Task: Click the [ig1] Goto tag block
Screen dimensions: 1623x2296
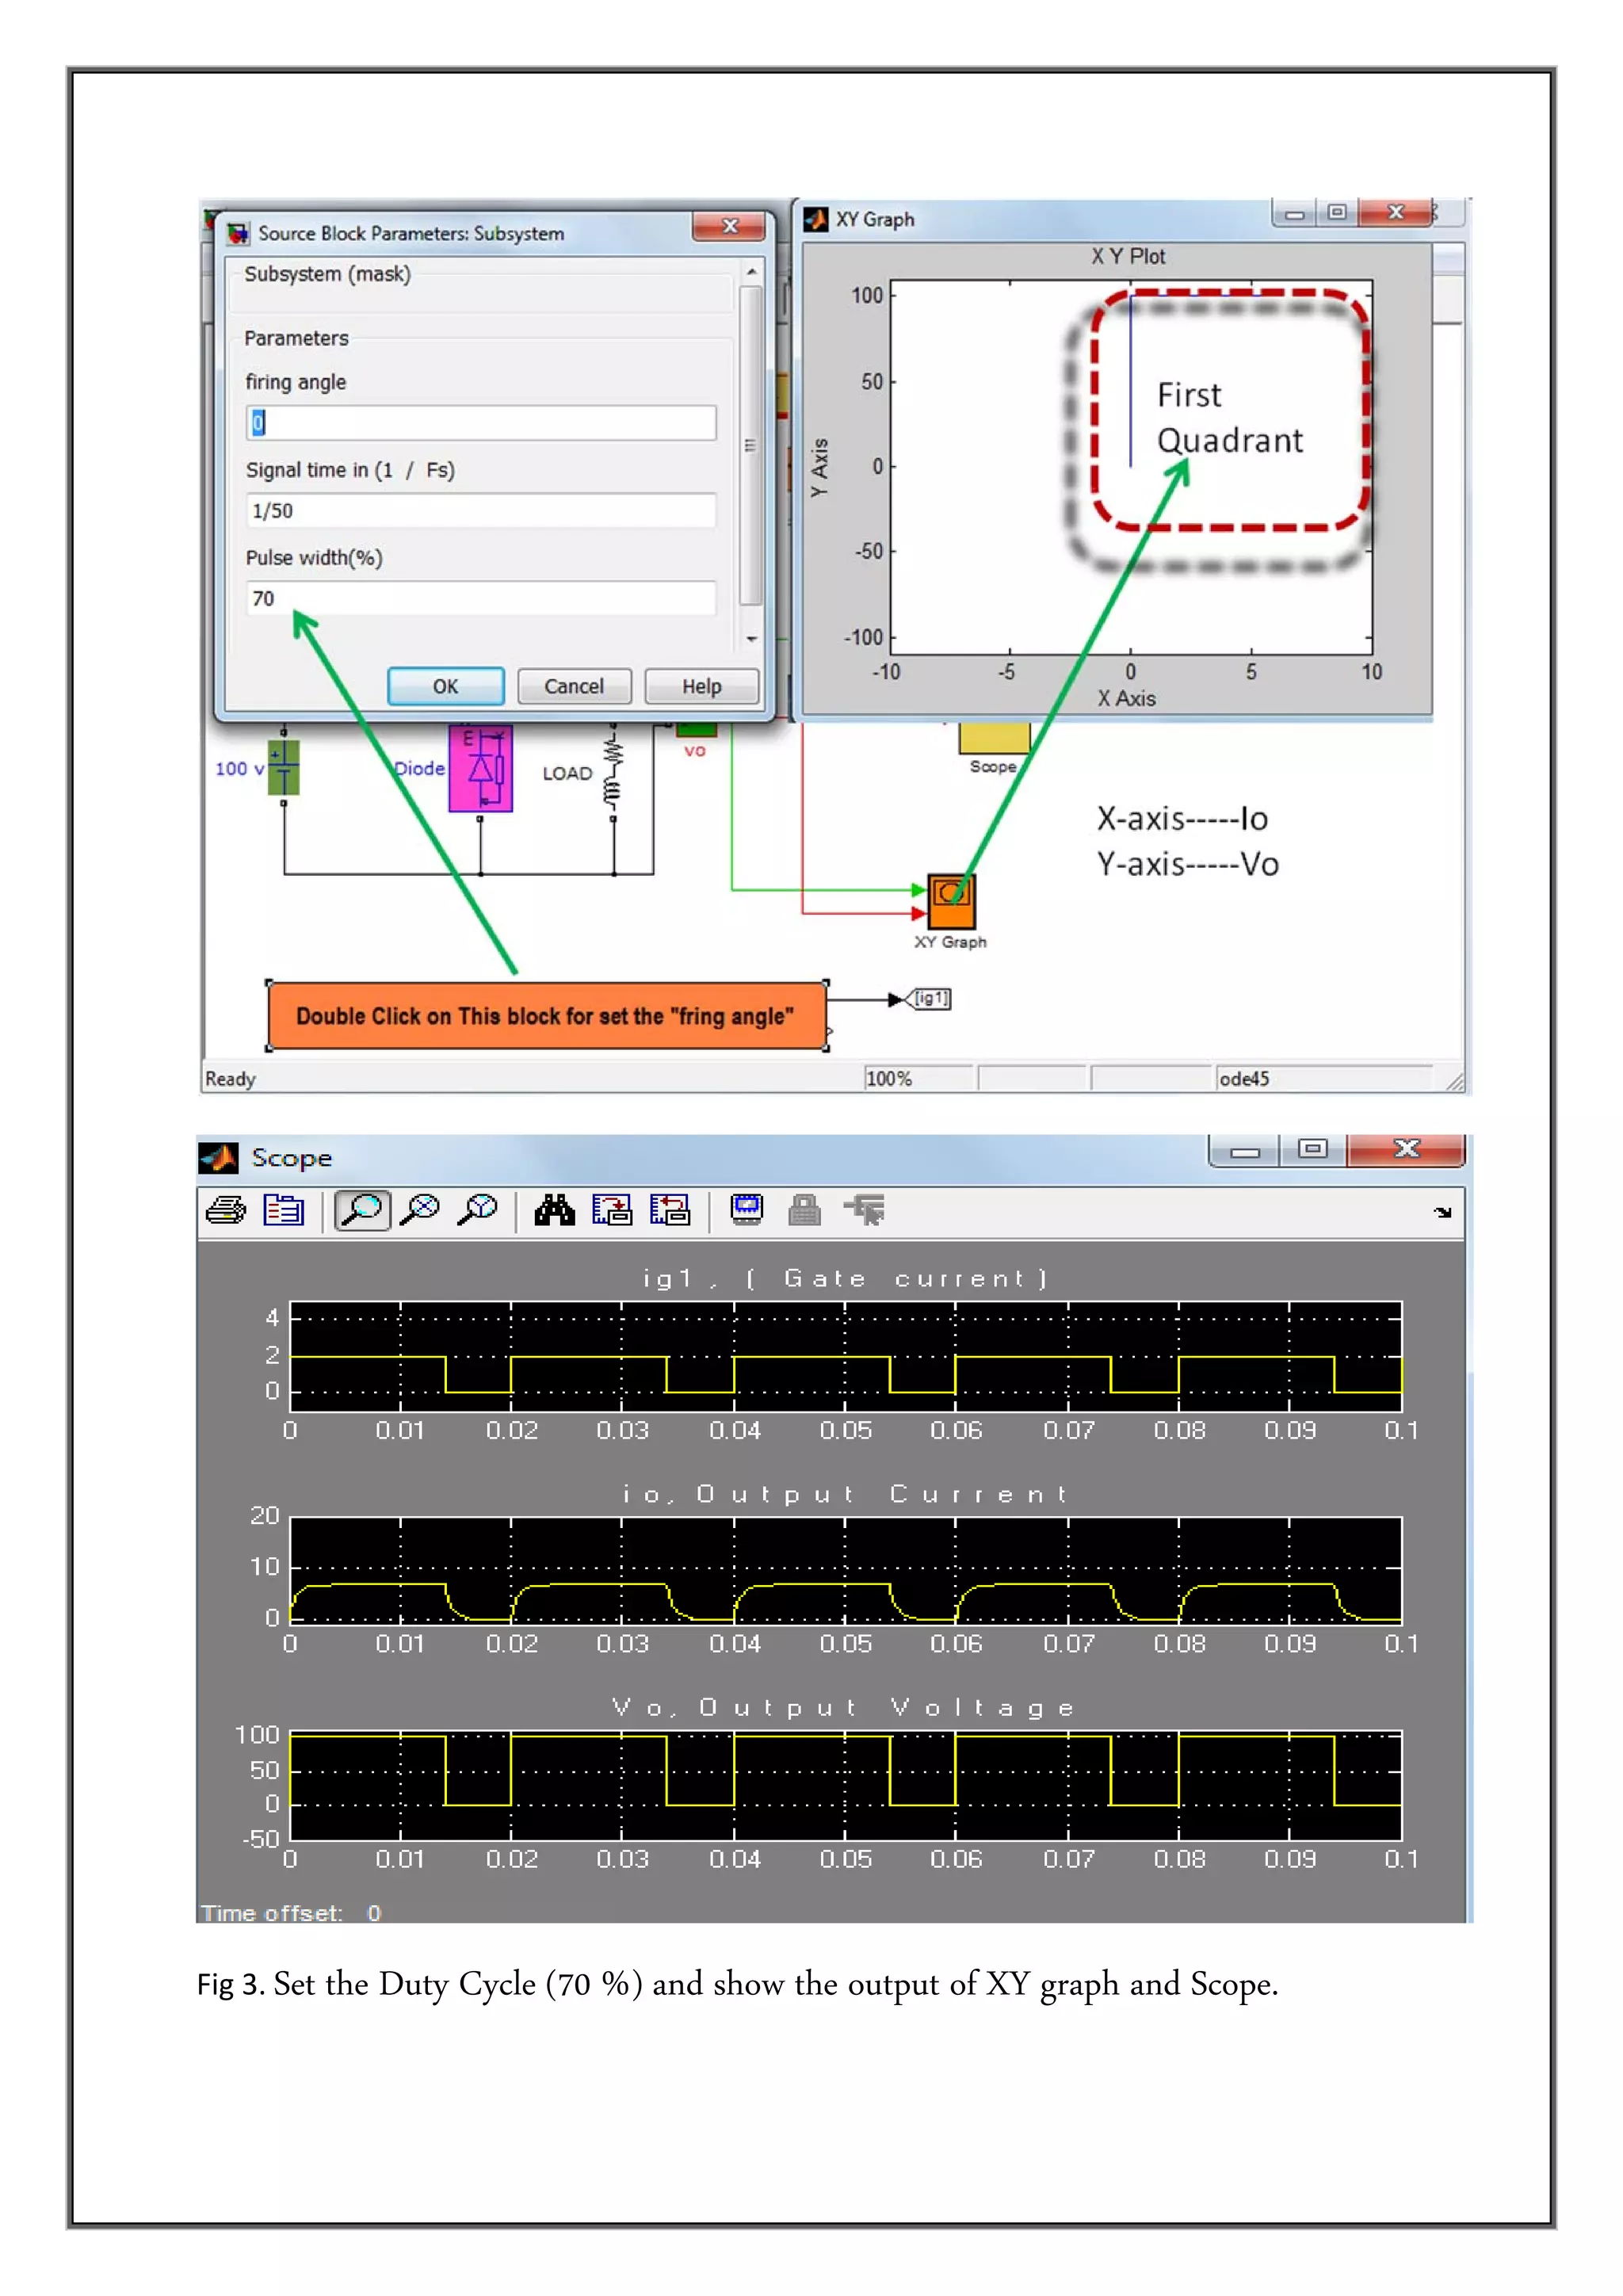Action: 929,998
